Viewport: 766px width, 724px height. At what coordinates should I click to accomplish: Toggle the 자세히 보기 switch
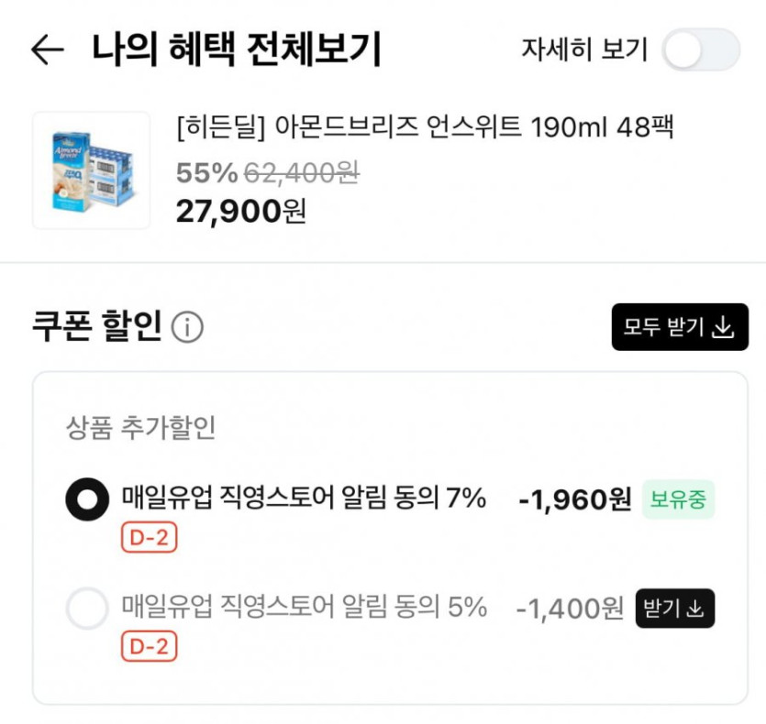(701, 49)
